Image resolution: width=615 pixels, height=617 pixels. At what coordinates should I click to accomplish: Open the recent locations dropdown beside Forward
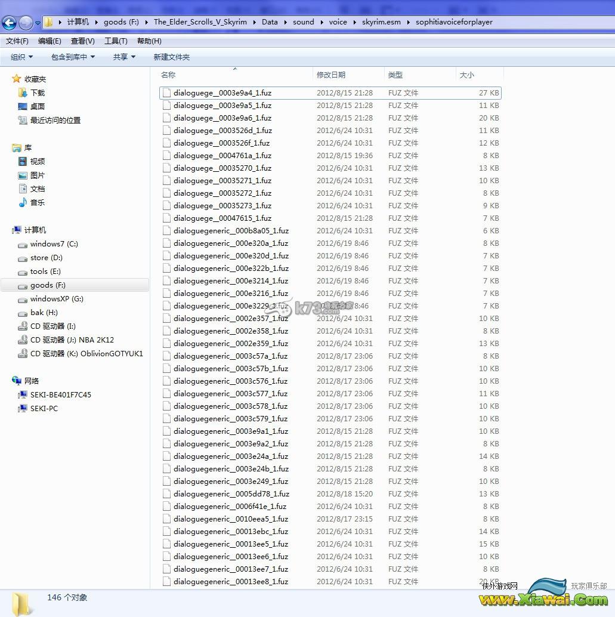tap(38, 23)
